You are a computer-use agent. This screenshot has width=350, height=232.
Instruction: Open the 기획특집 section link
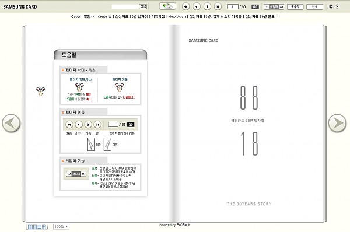158,16
